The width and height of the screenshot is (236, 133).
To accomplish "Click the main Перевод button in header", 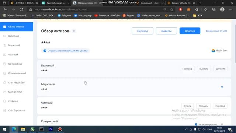I will tap(142, 31).
